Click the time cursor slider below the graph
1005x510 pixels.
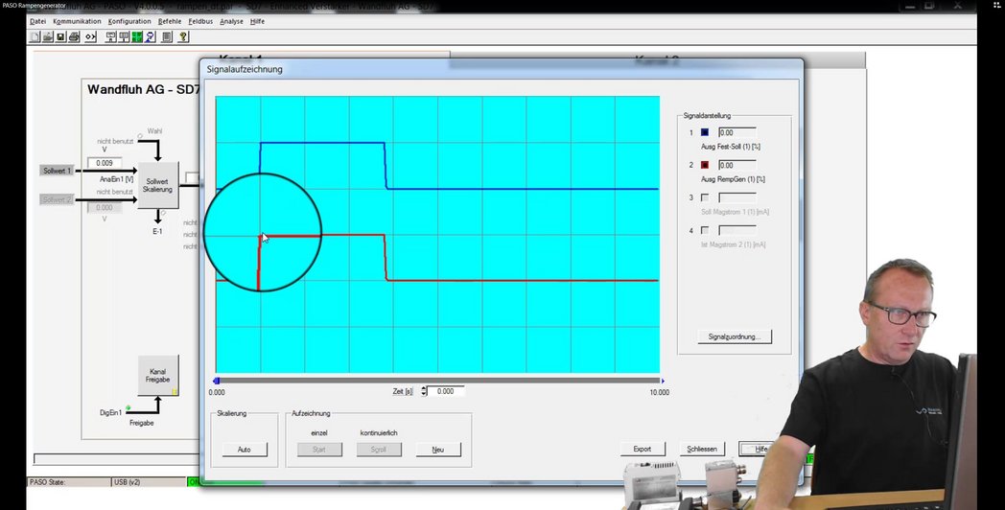point(439,381)
